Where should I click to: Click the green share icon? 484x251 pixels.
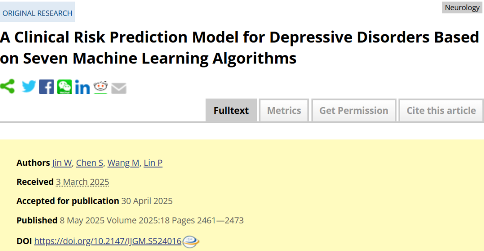point(8,86)
